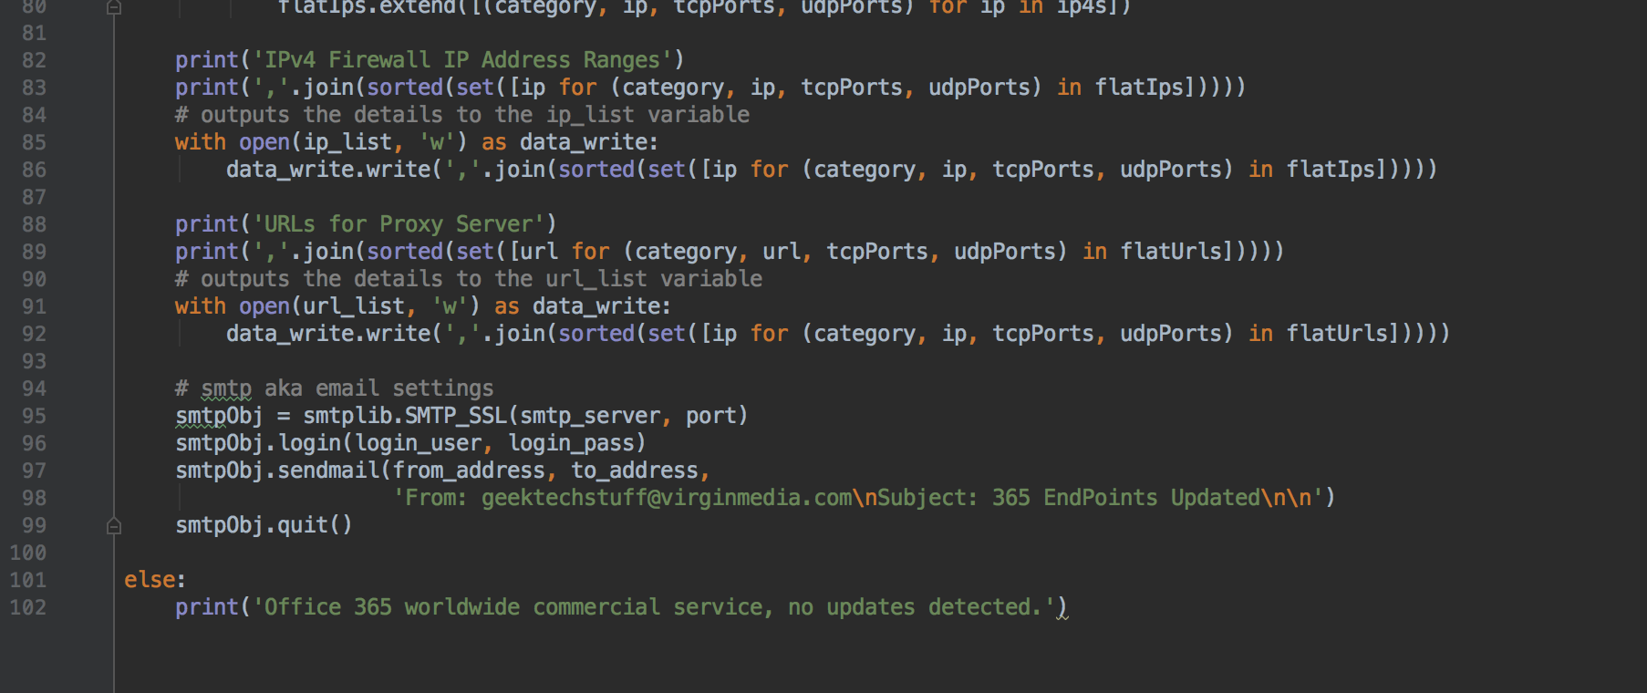
Task: Click the 'URLs for Proxy Server' string
Action: pyautogui.click(x=404, y=224)
